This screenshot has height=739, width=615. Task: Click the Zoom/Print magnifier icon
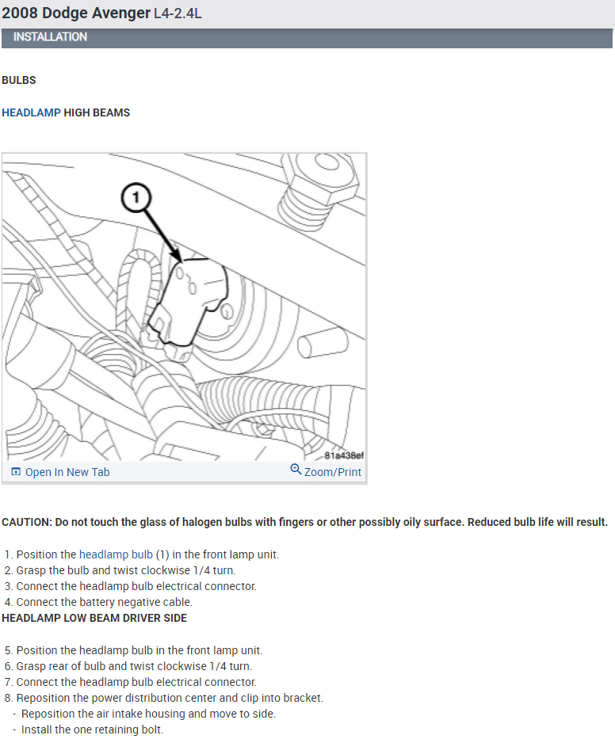pyautogui.click(x=296, y=470)
